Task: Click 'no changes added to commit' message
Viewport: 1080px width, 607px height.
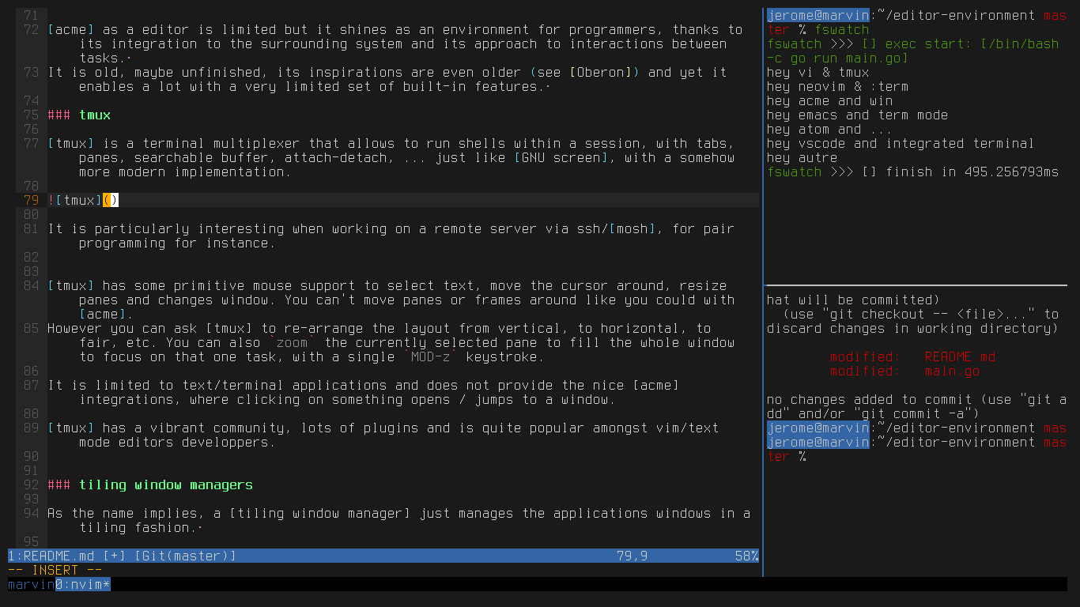Action: coord(917,406)
